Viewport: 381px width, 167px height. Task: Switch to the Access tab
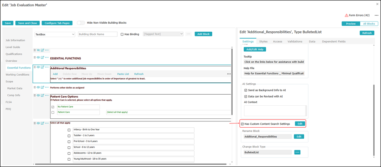click(x=278, y=41)
